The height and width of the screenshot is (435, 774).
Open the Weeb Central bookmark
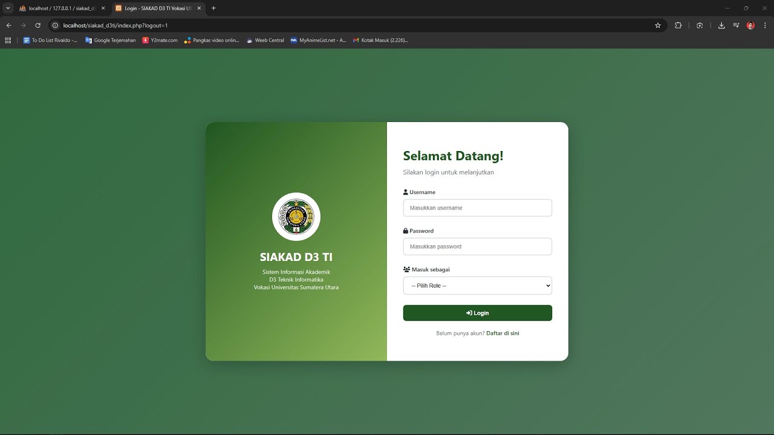[x=265, y=40]
